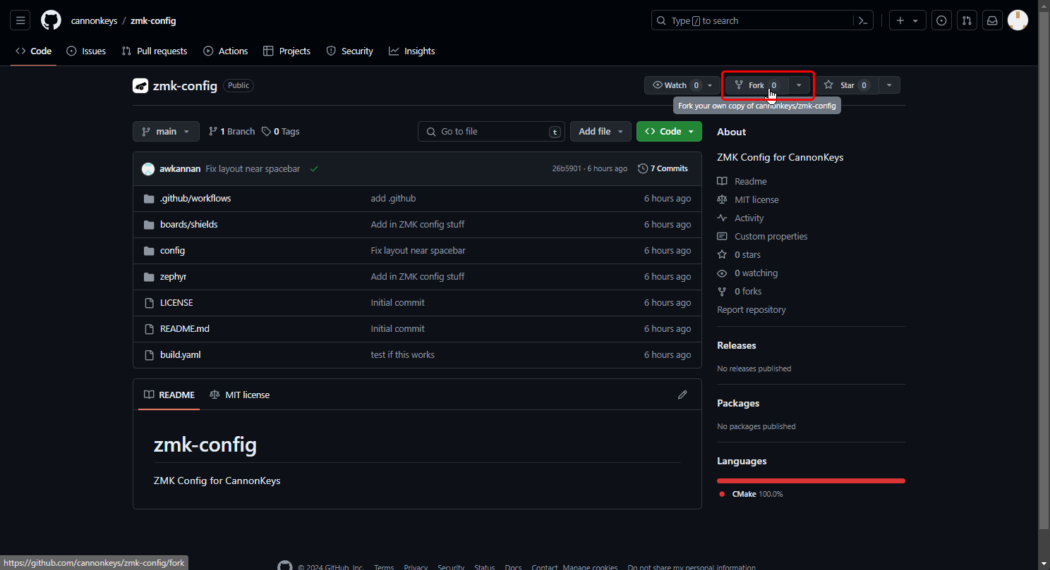This screenshot has height=570, width=1050.
Task: Open the notifications inbox icon
Action: tap(992, 20)
